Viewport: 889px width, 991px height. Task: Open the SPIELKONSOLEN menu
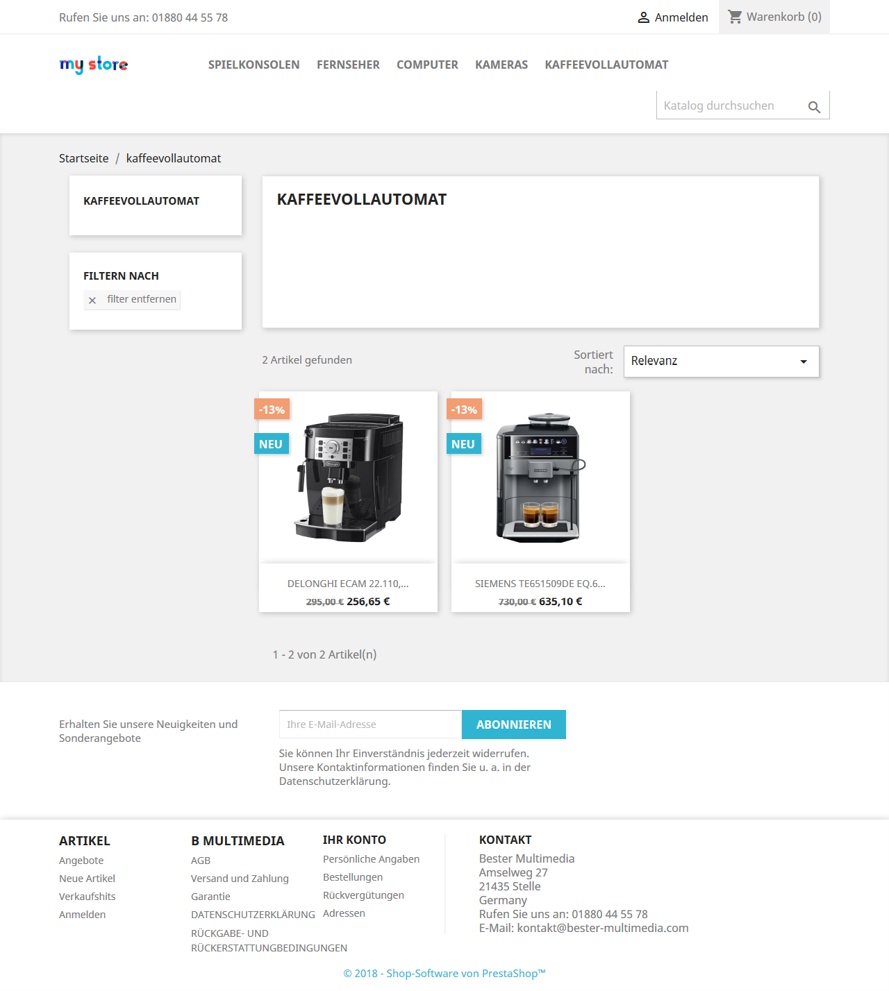coord(254,65)
